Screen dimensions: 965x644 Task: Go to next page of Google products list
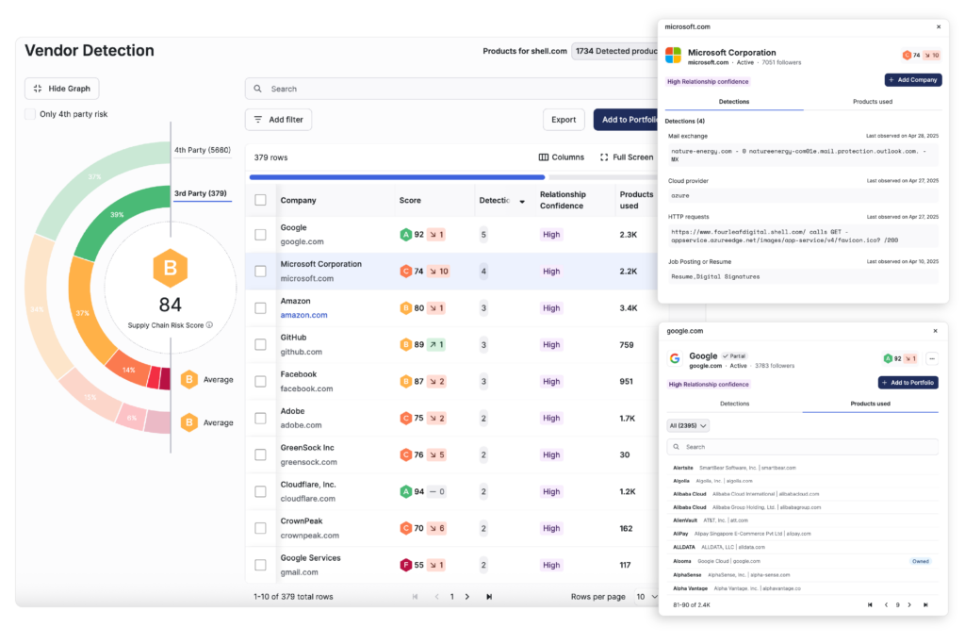909,604
